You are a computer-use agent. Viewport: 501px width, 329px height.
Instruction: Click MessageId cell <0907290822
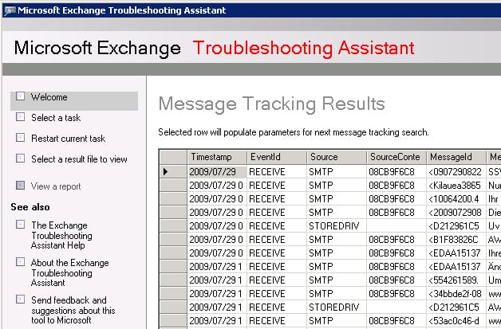tap(456, 172)
